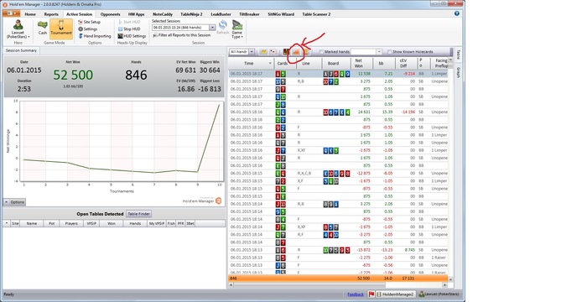The image size is (587, 302).
Task: Open Hand Importing options
Action: tap(94, 36)
